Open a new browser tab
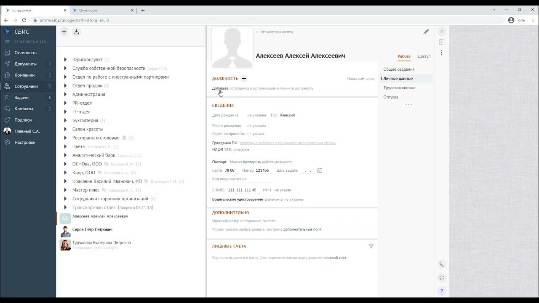This screenshot has height=303, width=539. pos(143,10)
